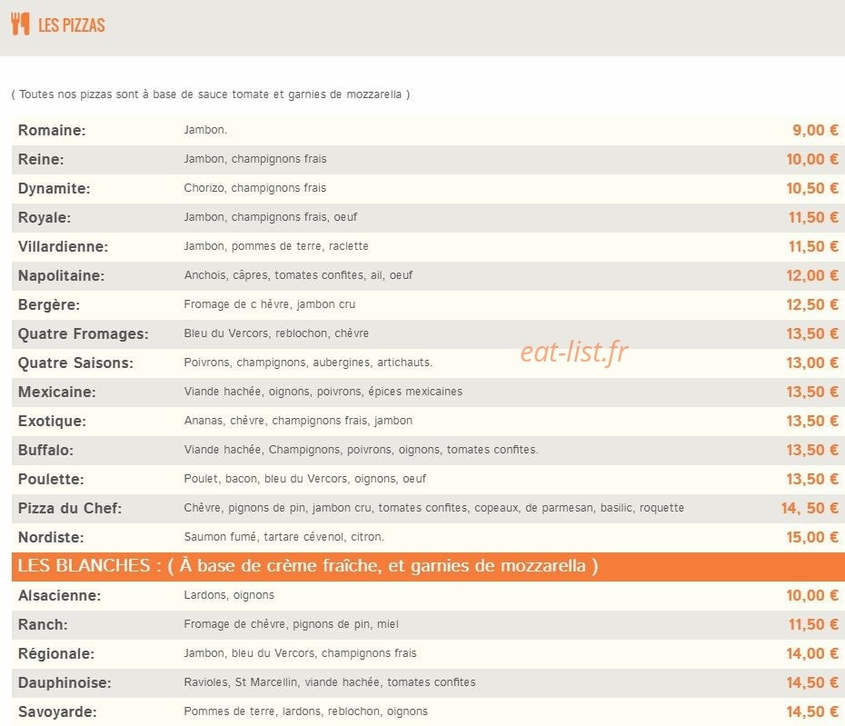Select the Bergère pizza name
The image size is (845, 726).
49,305
